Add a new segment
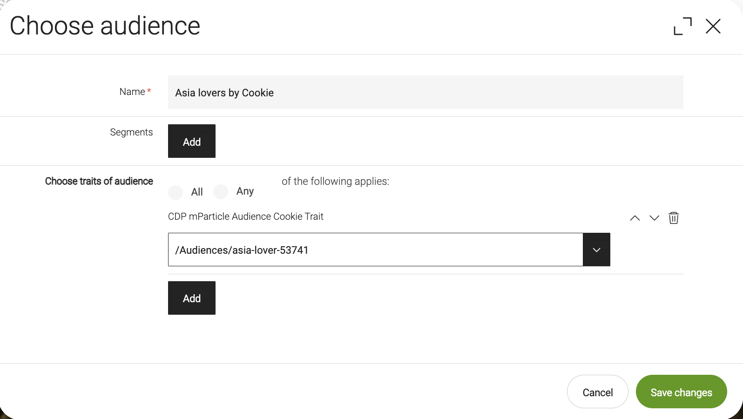 click(x=192, y=142)
